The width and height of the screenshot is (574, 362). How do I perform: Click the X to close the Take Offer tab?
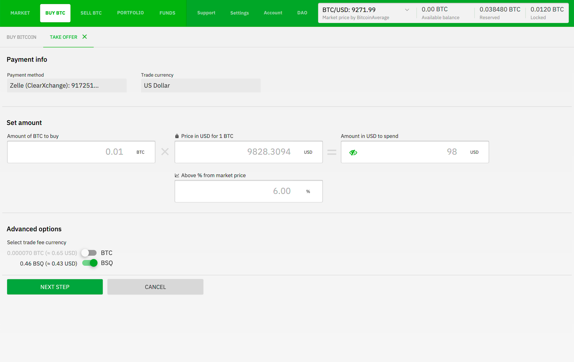tap(84, 37)
